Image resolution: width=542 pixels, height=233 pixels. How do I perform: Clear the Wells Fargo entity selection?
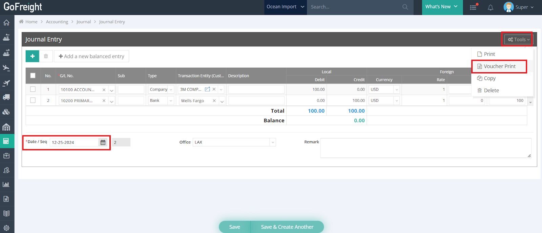(x=214, y=101)
